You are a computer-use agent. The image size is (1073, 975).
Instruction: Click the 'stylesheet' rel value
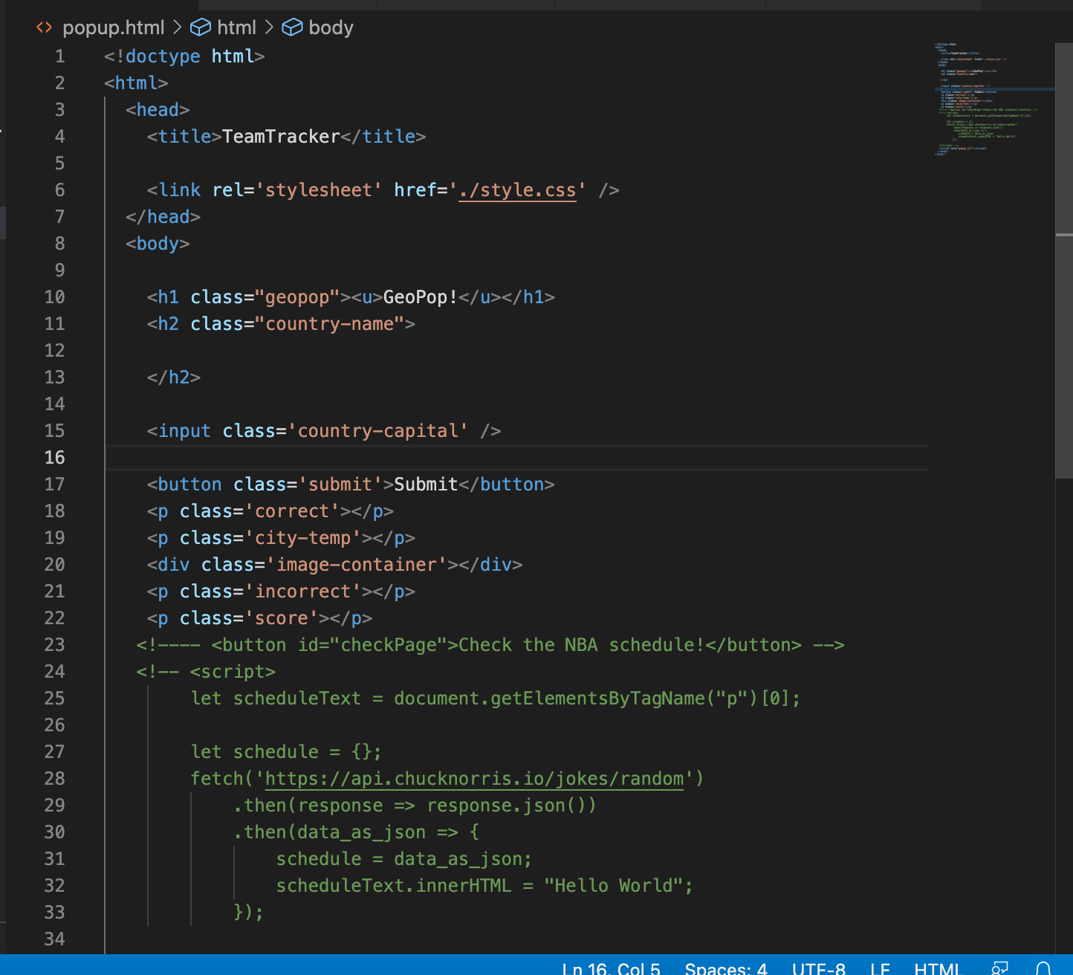click(319, 190)
